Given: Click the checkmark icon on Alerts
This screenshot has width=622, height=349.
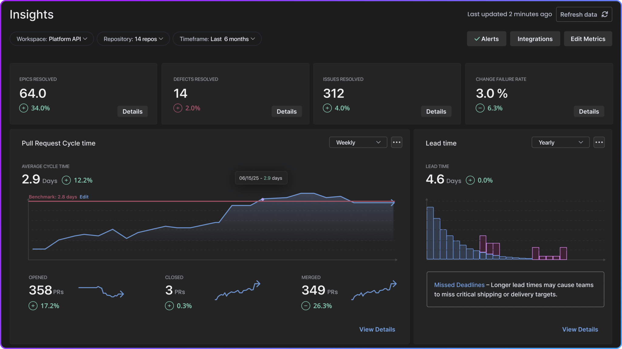Looking at the screenshot, I should click(x=477, y=39).
